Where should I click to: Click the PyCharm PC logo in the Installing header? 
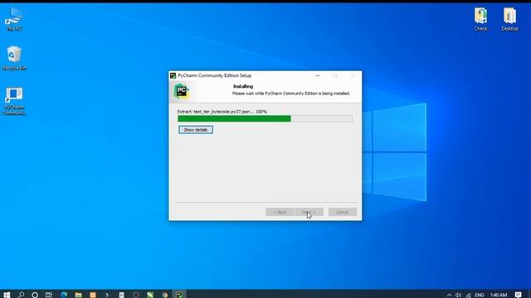click(x=181, y=91)
